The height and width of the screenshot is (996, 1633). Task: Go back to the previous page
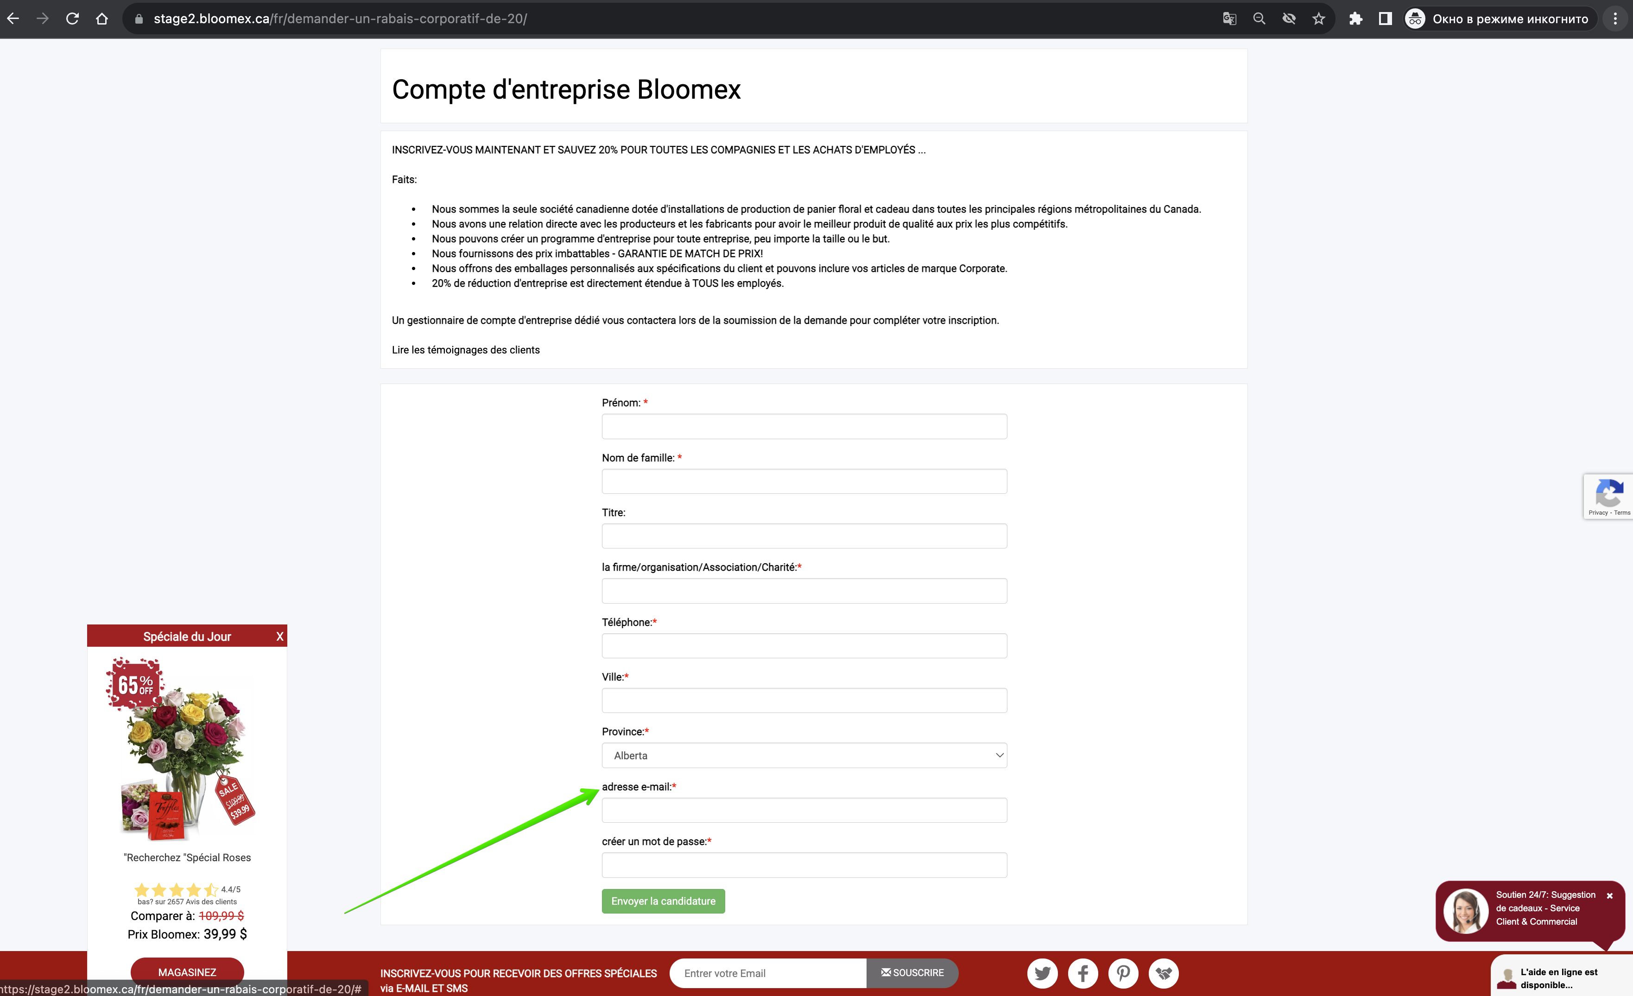tap(13, 19)
